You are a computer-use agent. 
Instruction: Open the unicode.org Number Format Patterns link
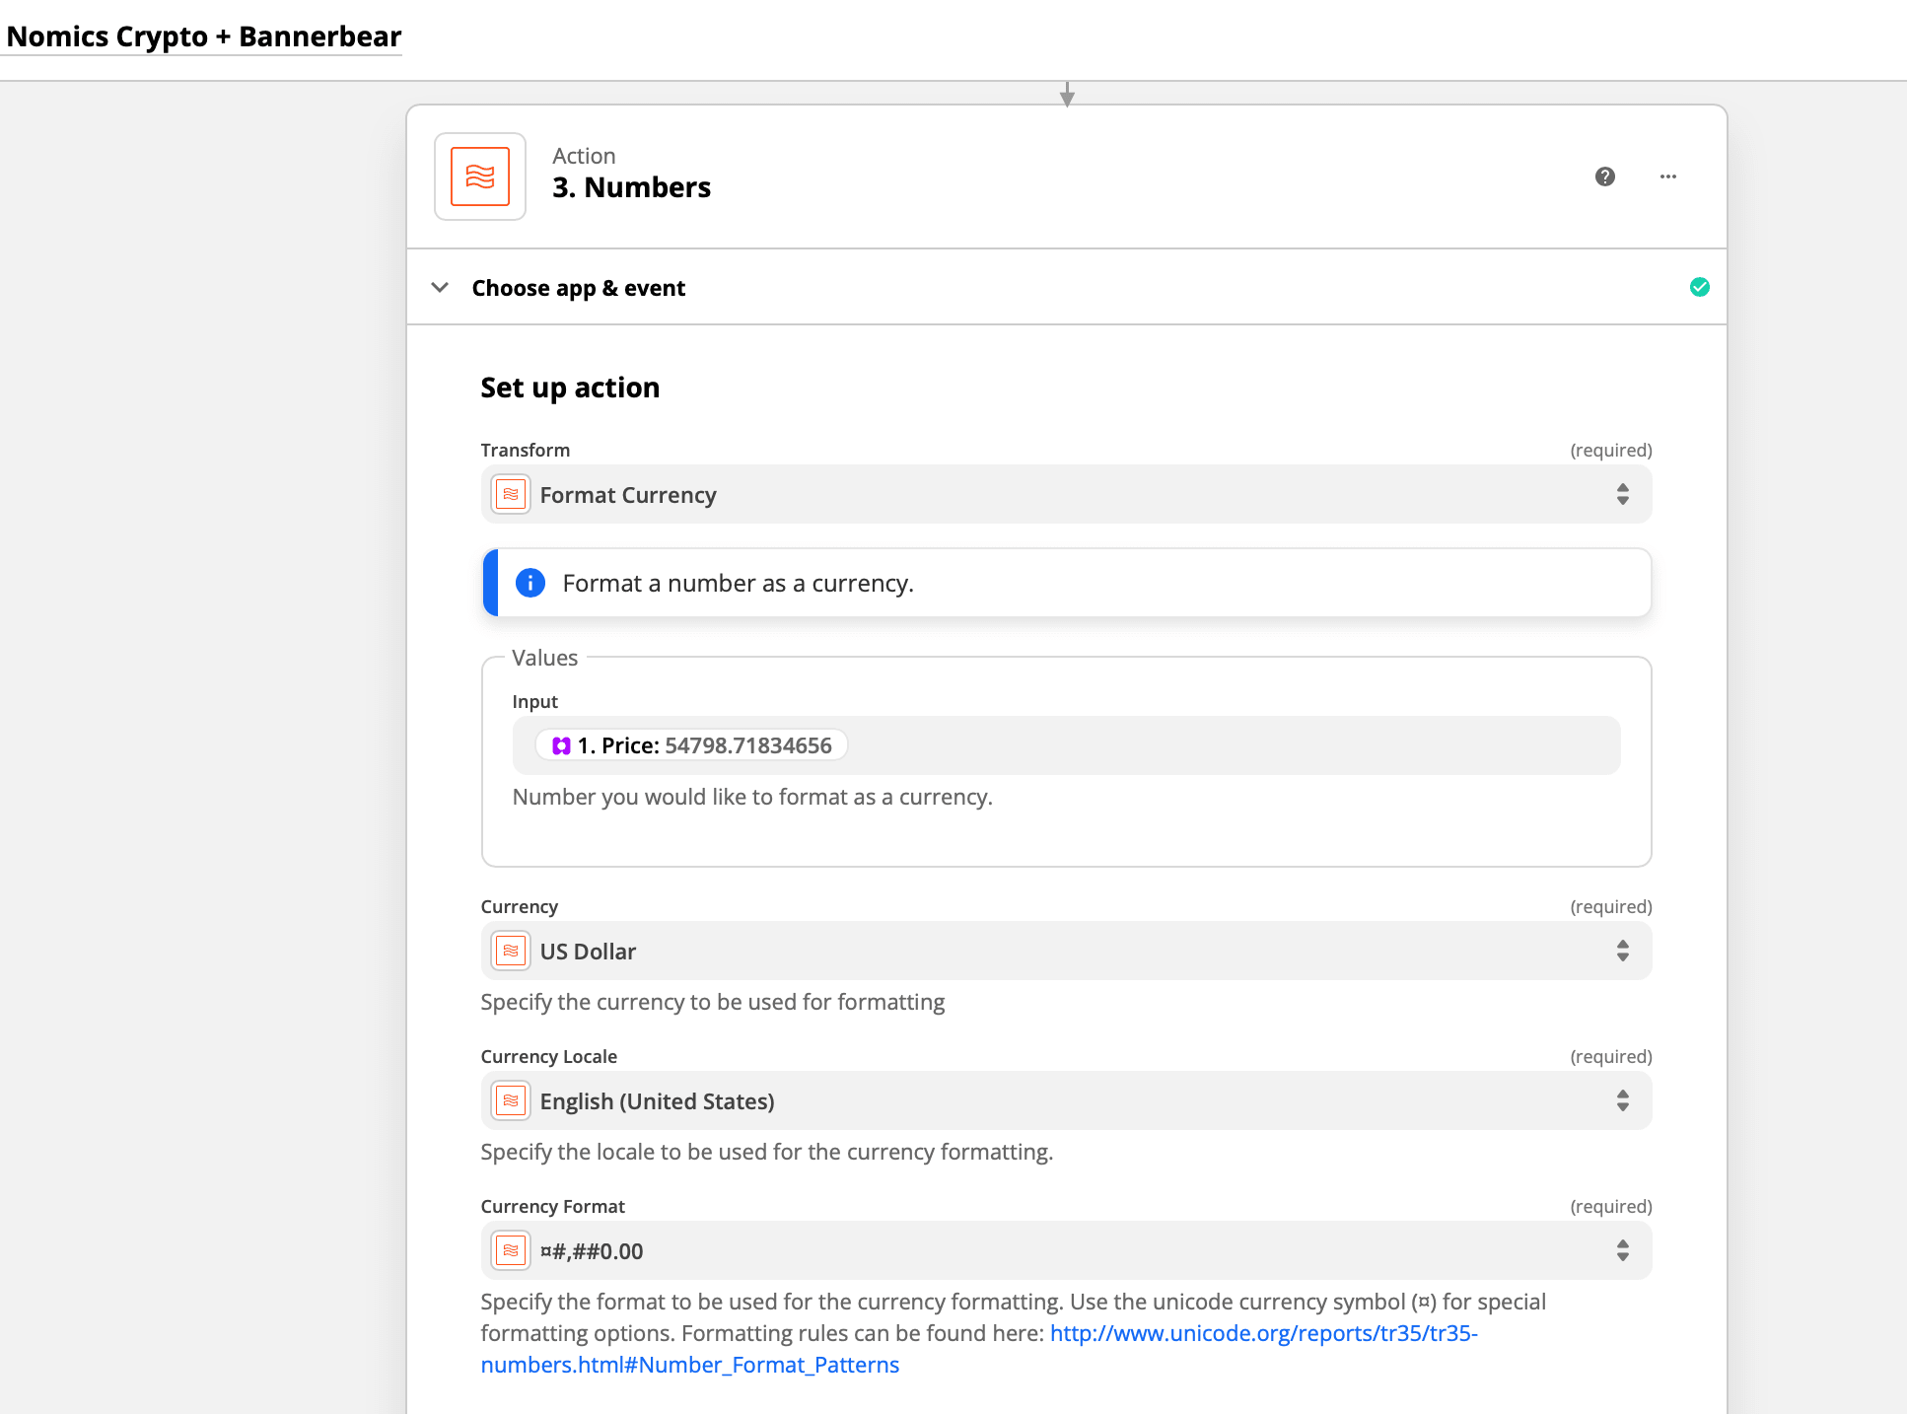click(x=1263, y=1333)
